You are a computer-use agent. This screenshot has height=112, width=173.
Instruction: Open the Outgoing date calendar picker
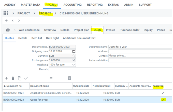pos(74,51)
